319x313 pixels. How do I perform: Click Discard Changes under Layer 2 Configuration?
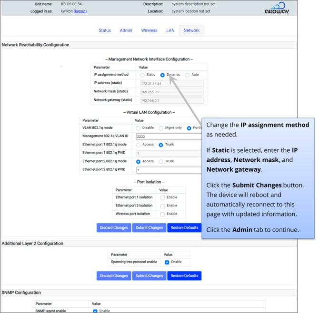point(114,276)
